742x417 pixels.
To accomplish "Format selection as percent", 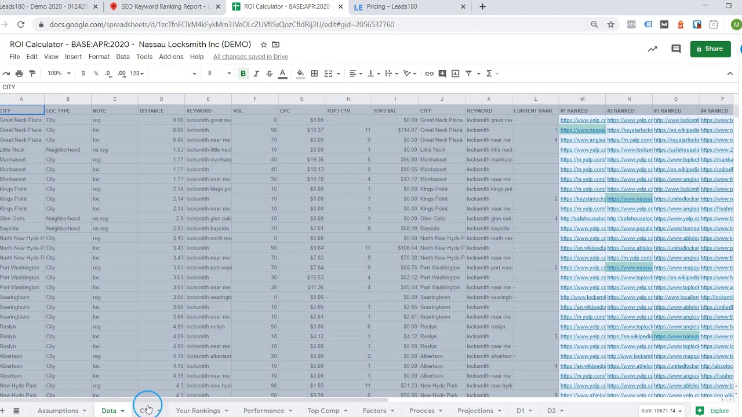I will click(96, 74).
